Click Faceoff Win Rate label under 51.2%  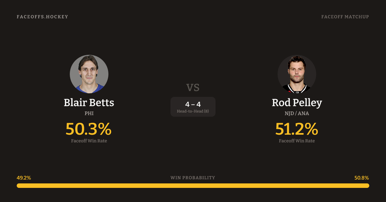(x=297, y=141)
